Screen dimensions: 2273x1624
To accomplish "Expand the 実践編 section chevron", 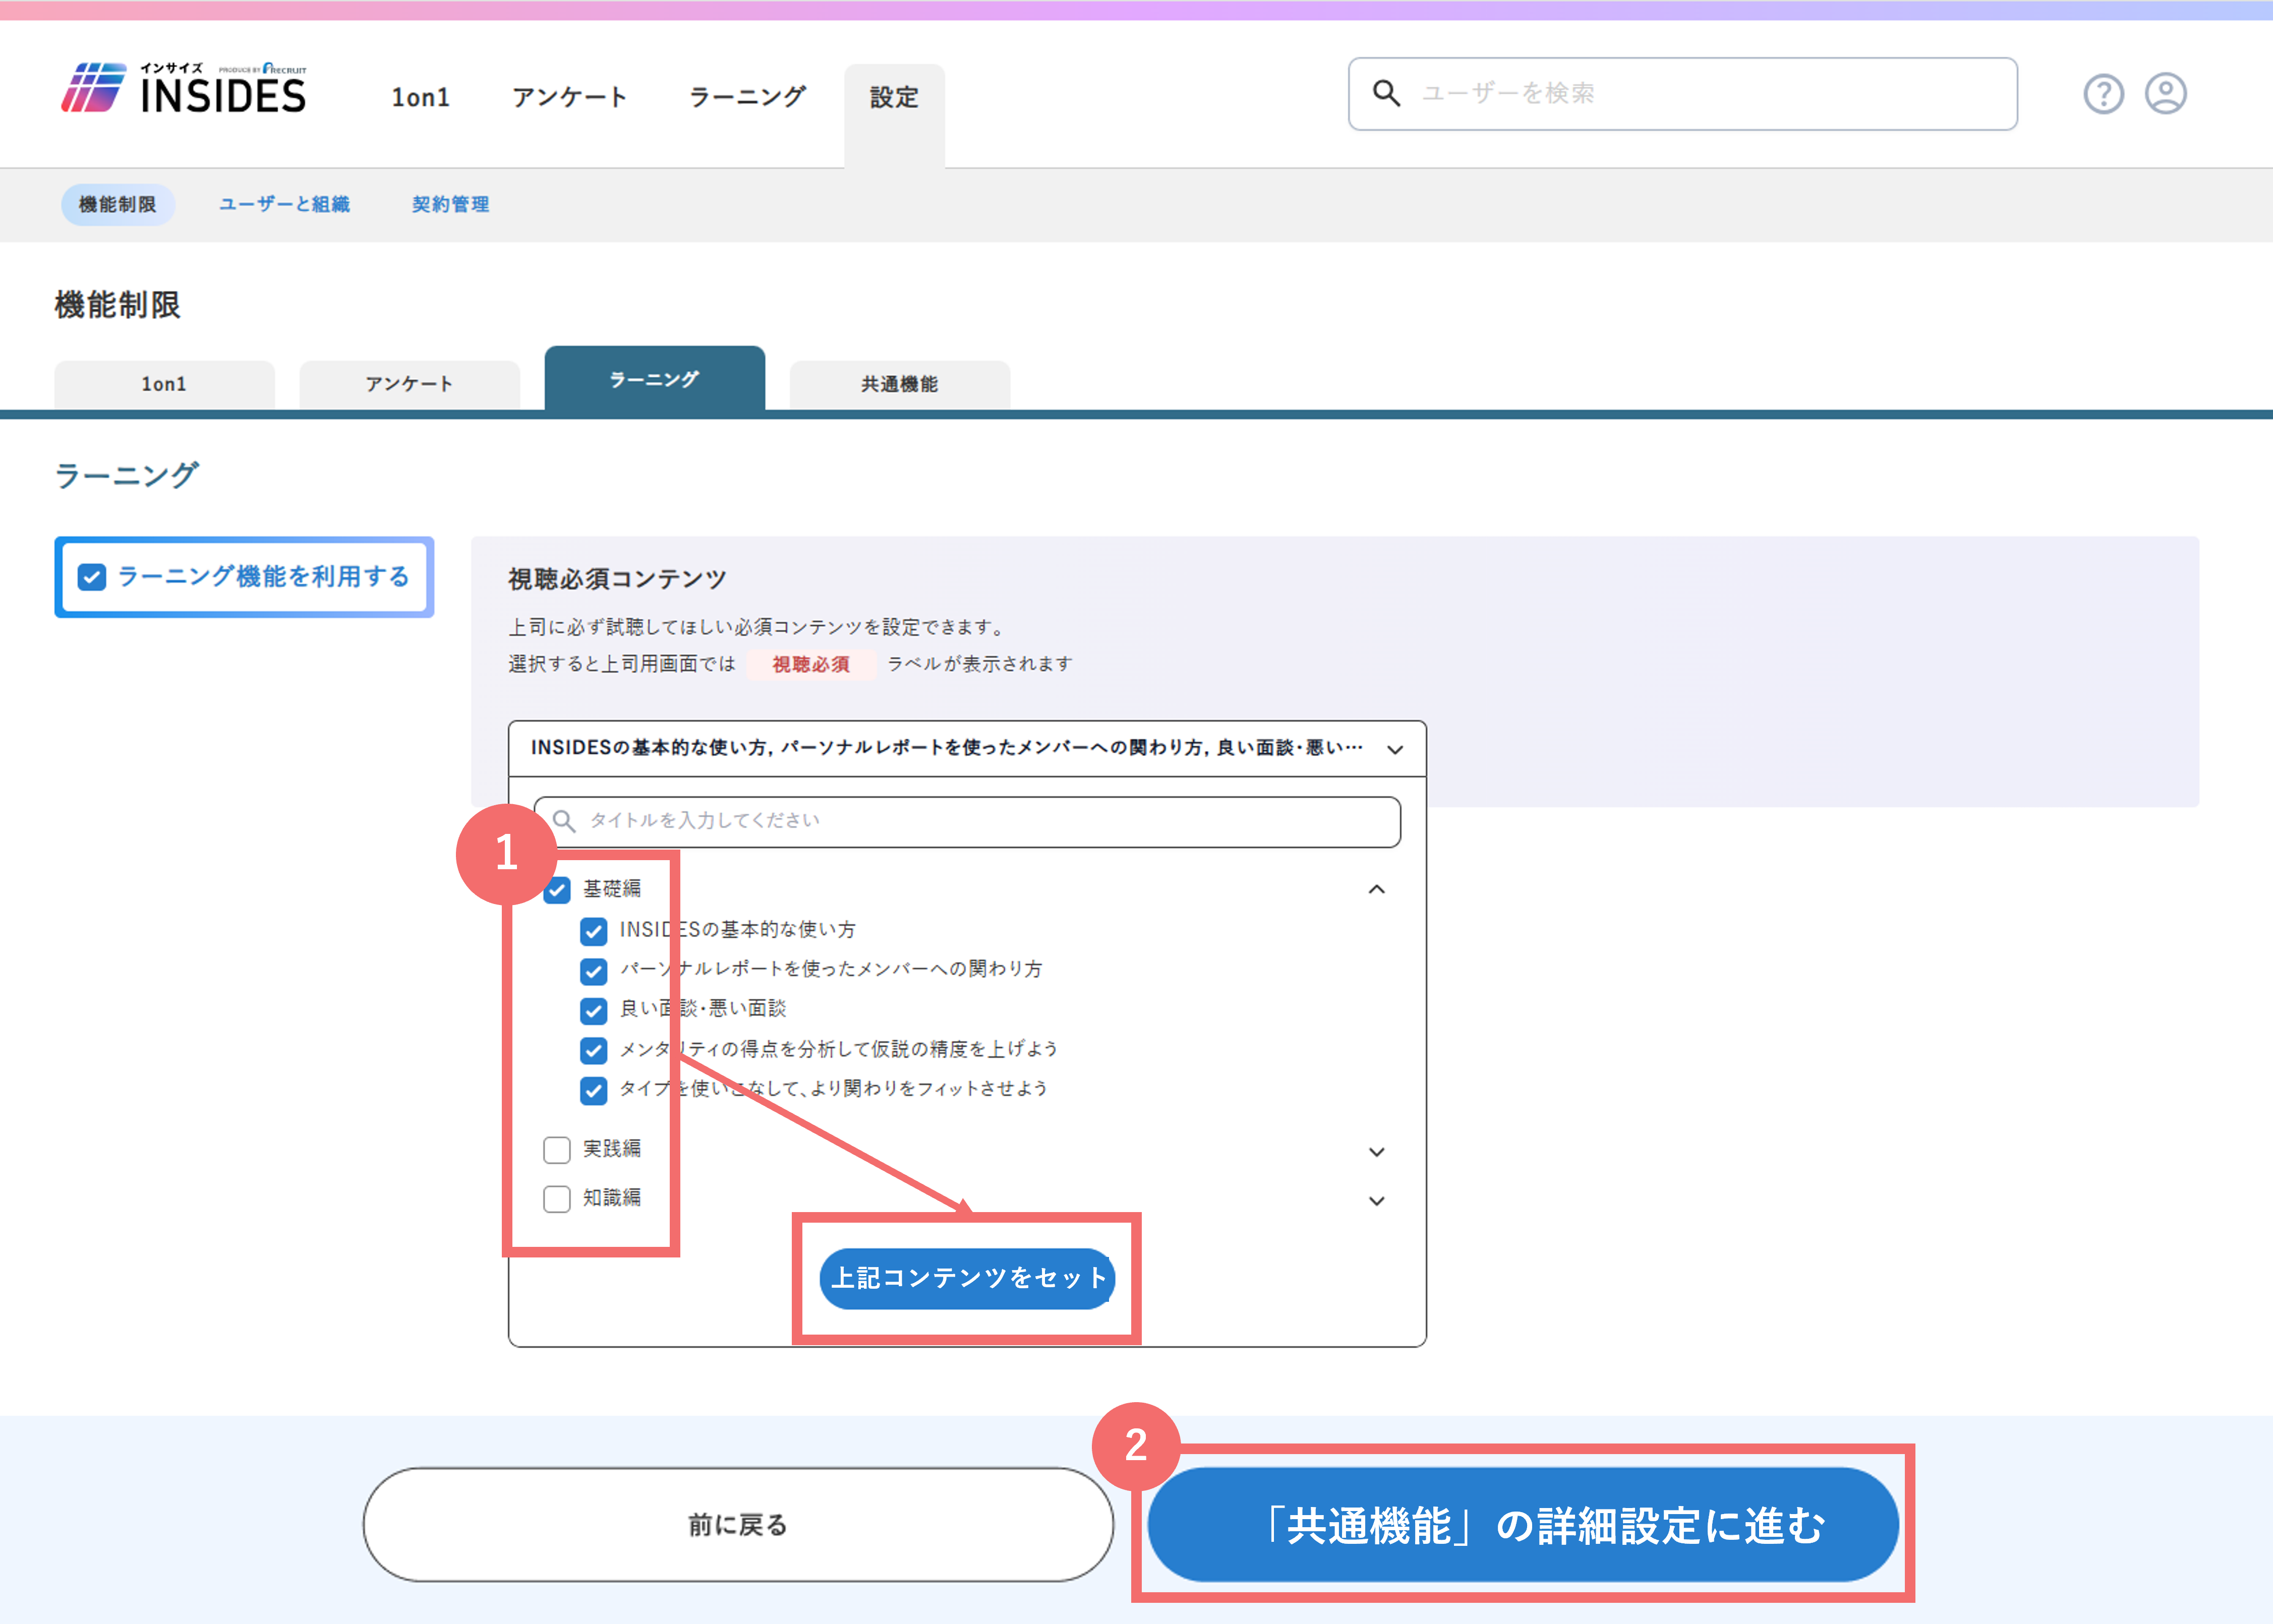I will [x=1377, y=1152].
